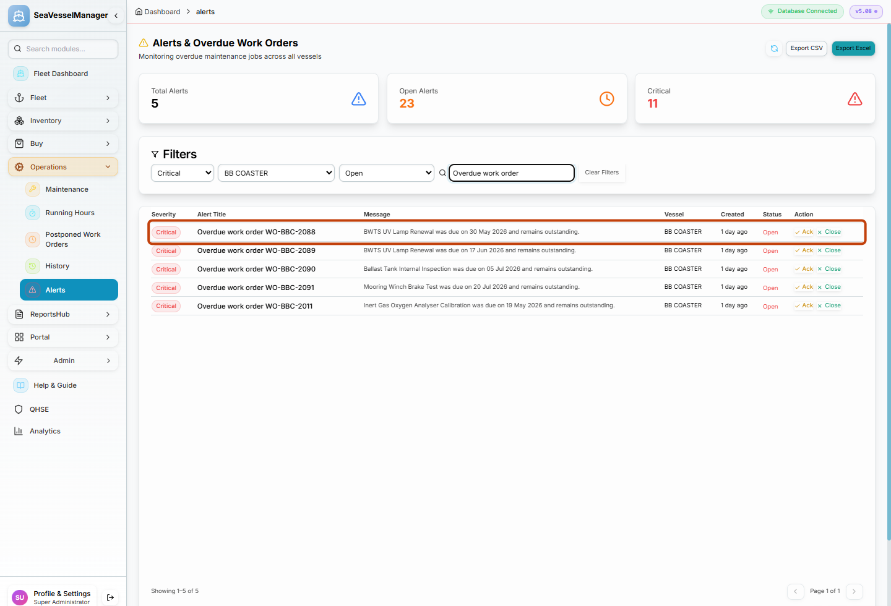Click the QHSE shield icon
Screen dimensions: 891x606
pos(19,409)
